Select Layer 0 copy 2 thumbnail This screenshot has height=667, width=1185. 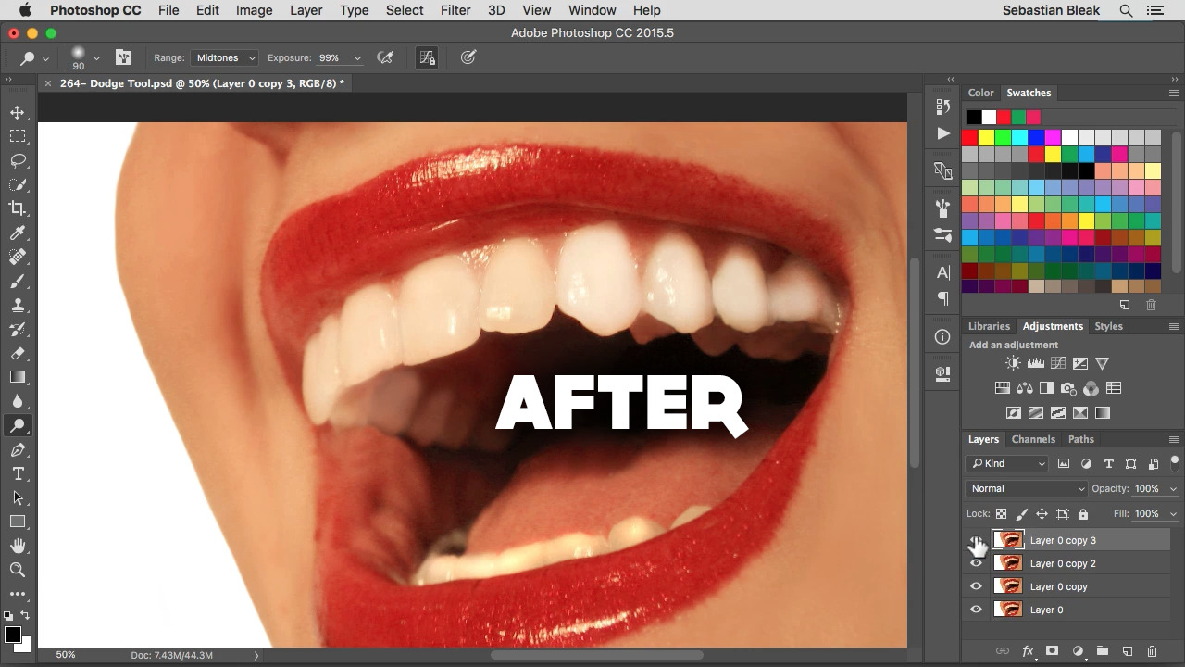pyautogui.click(x=1008, y=563)
